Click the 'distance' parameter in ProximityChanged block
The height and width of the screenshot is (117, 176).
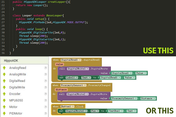(61, 90)
